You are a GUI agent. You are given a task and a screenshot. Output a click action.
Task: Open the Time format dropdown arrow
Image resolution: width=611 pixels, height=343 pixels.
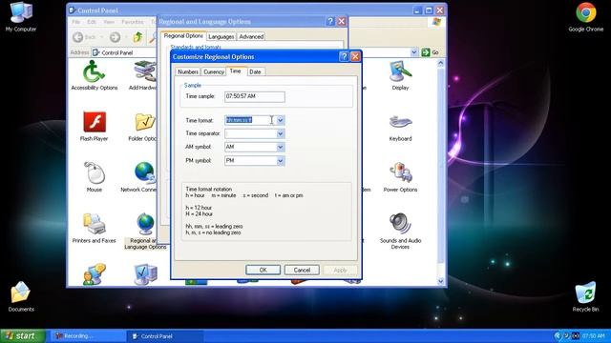pos(280,120)
